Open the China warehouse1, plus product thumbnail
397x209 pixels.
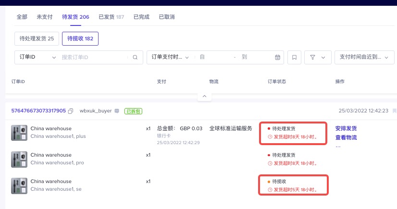tap(19, 133)
